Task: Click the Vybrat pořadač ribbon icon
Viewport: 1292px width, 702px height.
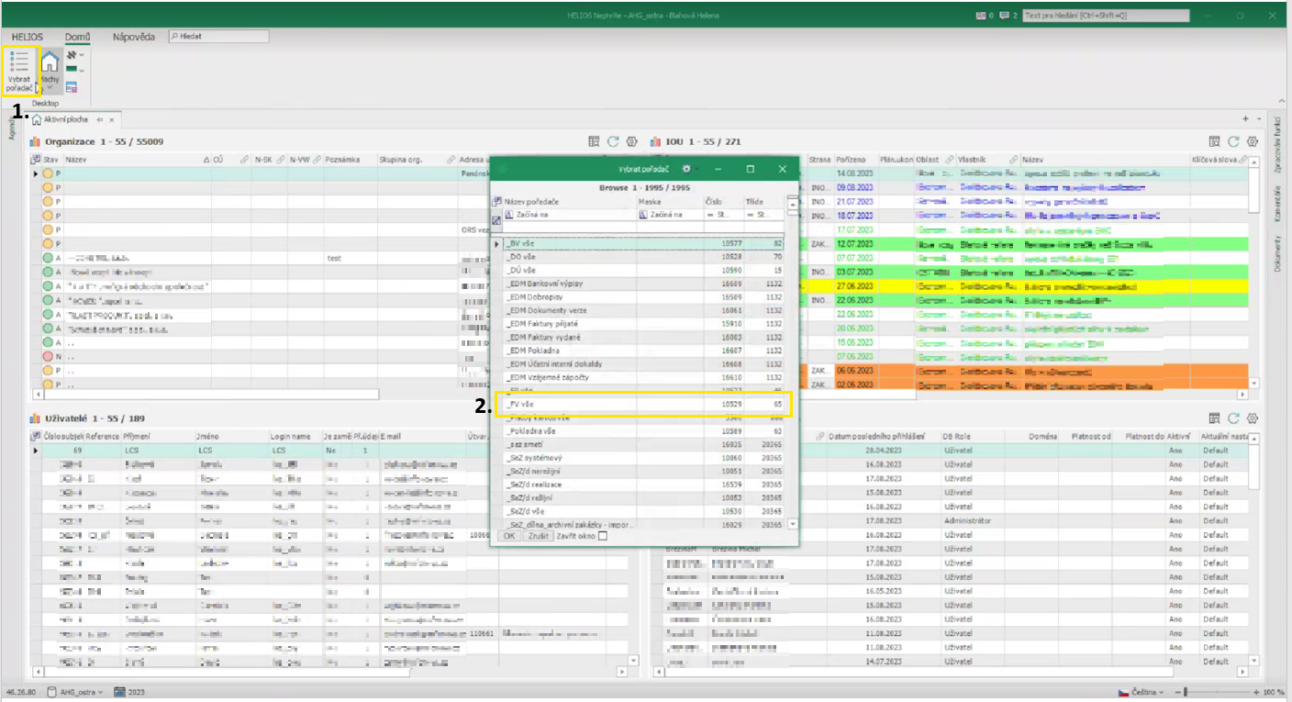Action: point(18,62)
